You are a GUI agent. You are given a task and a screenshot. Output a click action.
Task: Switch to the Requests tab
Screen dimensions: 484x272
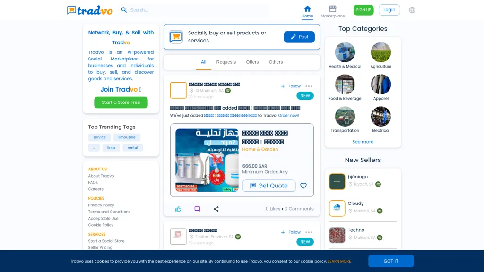226,62
